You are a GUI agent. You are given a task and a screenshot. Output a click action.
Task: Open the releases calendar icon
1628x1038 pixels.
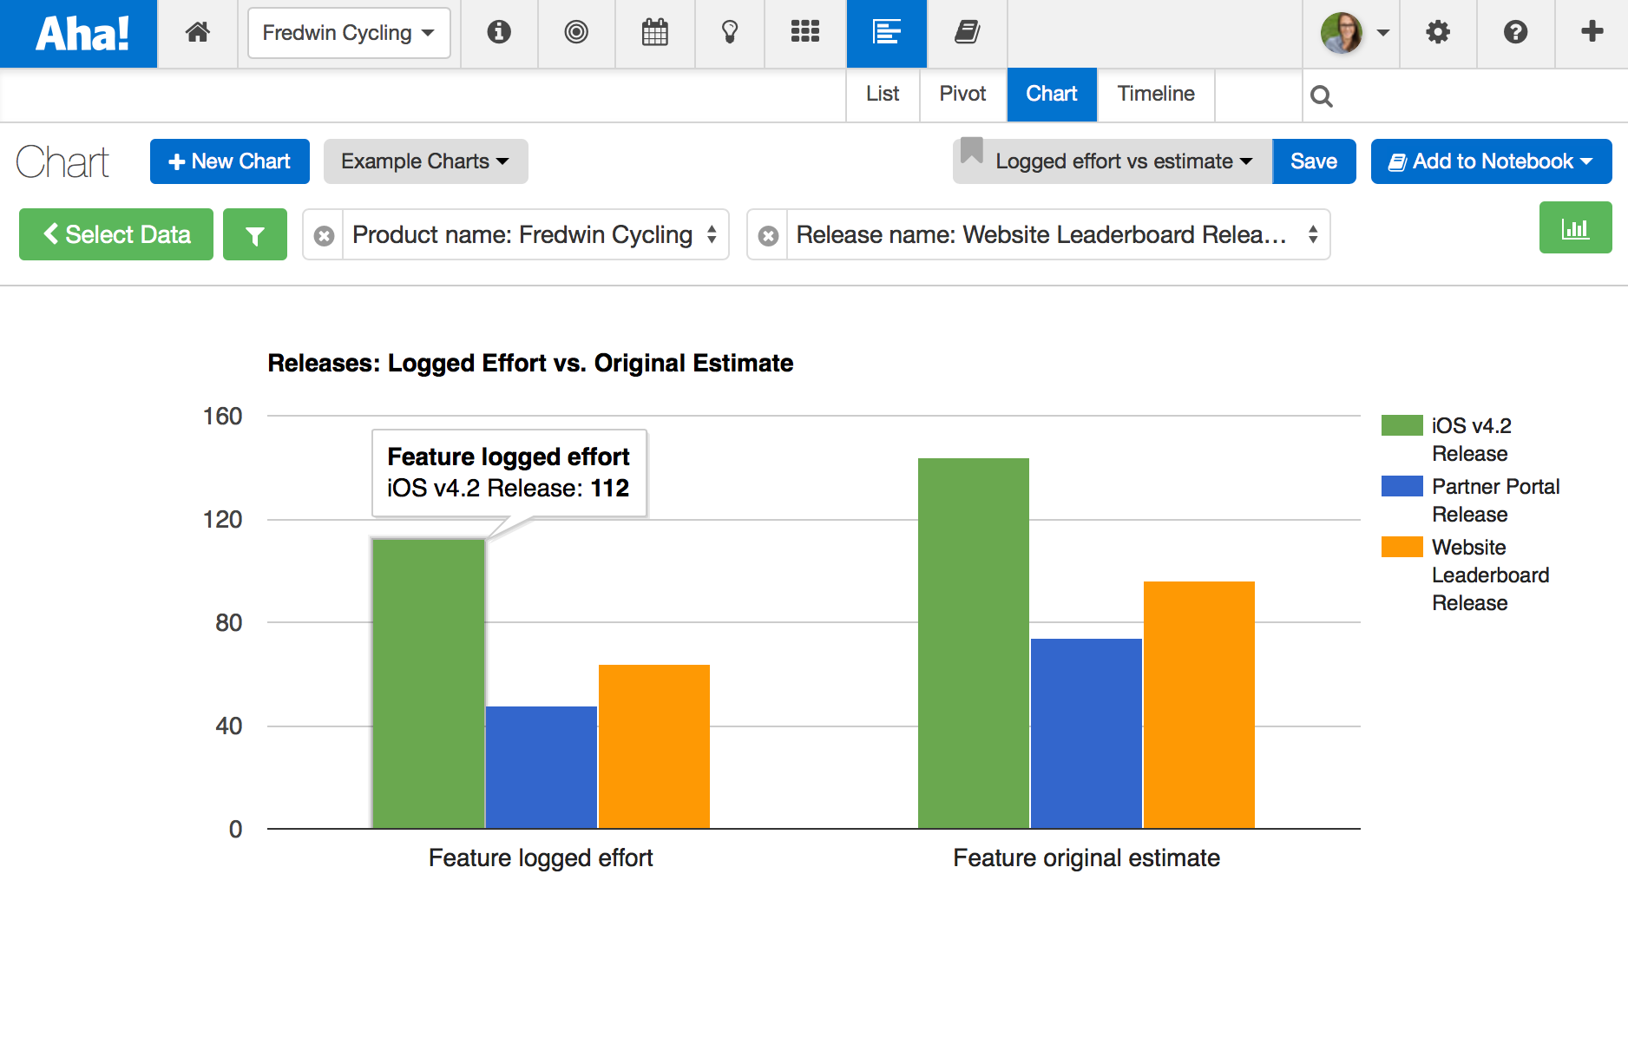click(x=654, y=32)
